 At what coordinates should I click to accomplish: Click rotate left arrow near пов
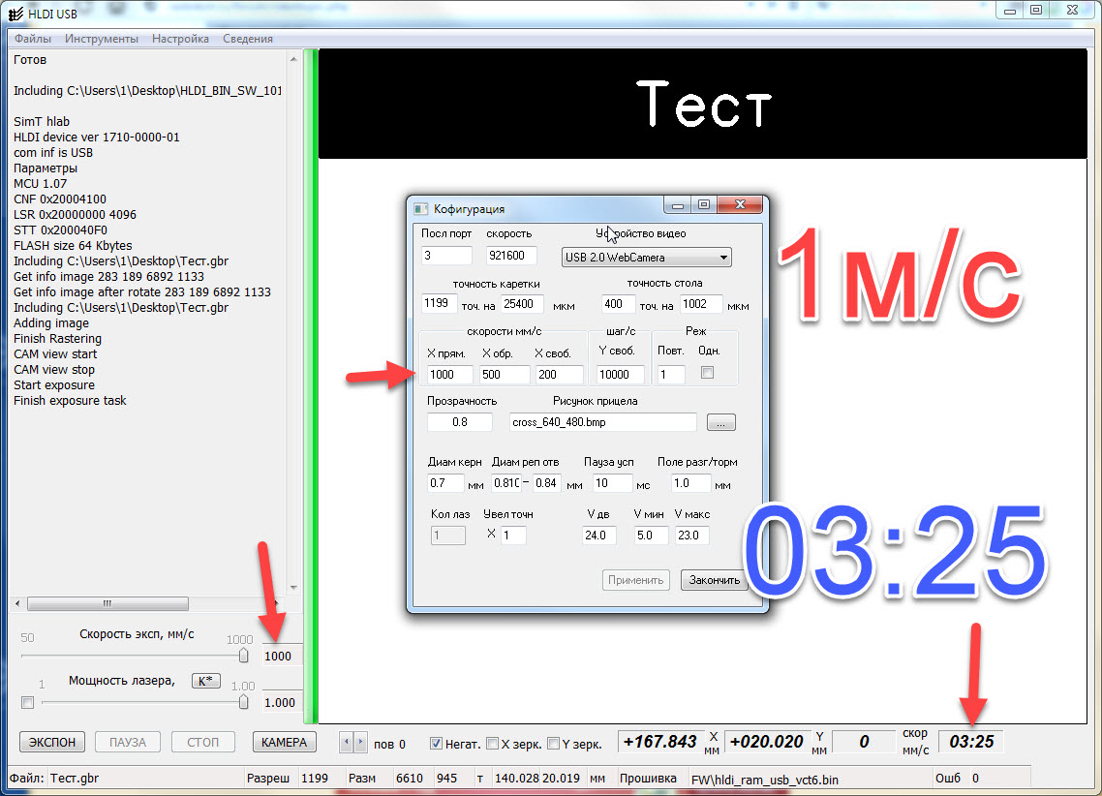(x=347, y=742)
